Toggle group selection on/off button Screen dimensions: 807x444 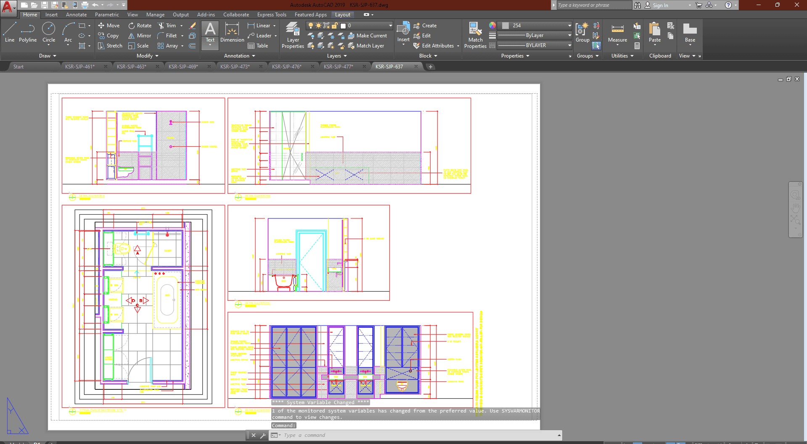(x=596, y=46)
